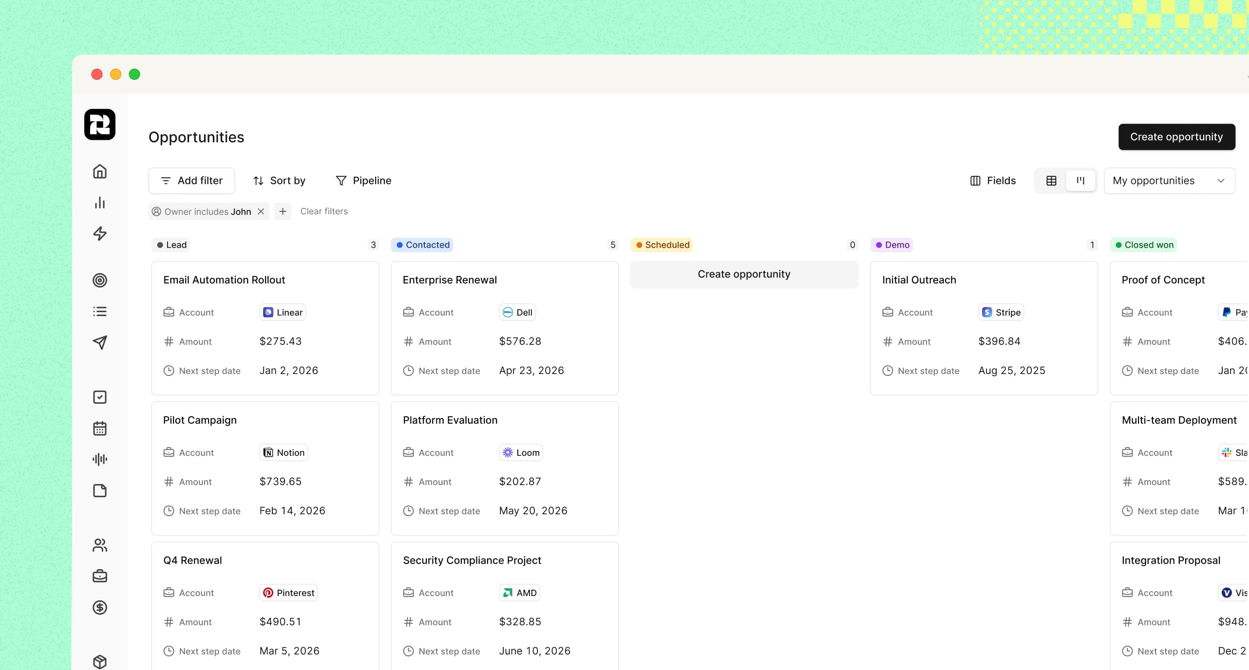Open the dollar sign sidebar icon
The width and height of the screenshot is (1249, 670).
click(x=100, y=607)
